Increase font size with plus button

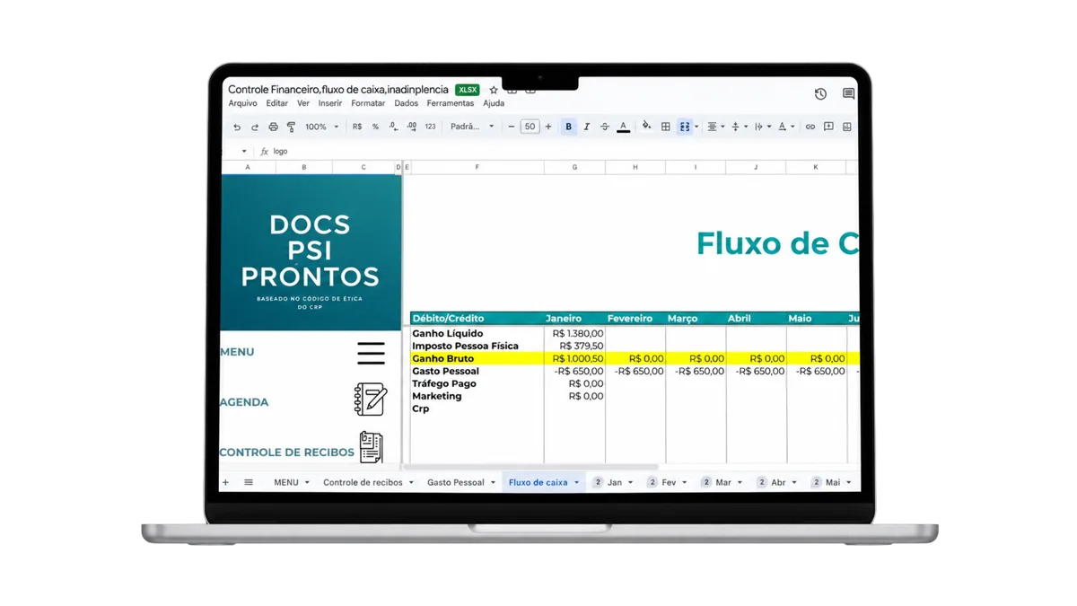coord(548,127)
